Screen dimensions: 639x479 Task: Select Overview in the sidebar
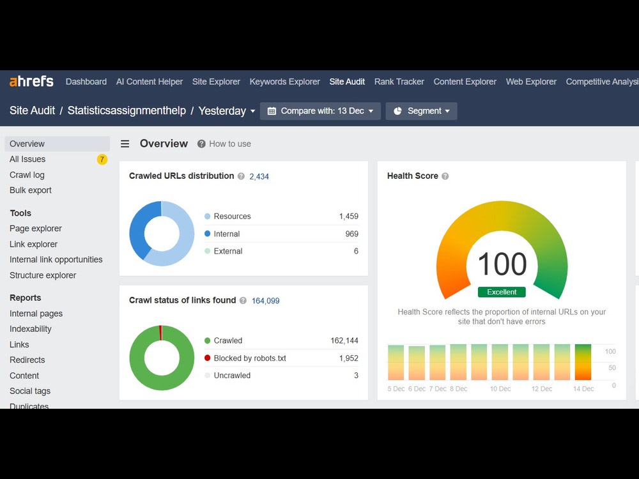(58, 144)
